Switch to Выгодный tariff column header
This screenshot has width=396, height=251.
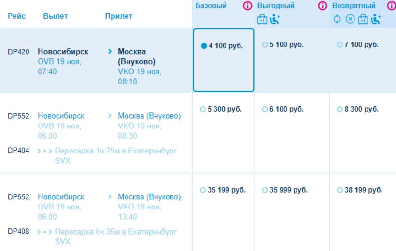[276, 6]
